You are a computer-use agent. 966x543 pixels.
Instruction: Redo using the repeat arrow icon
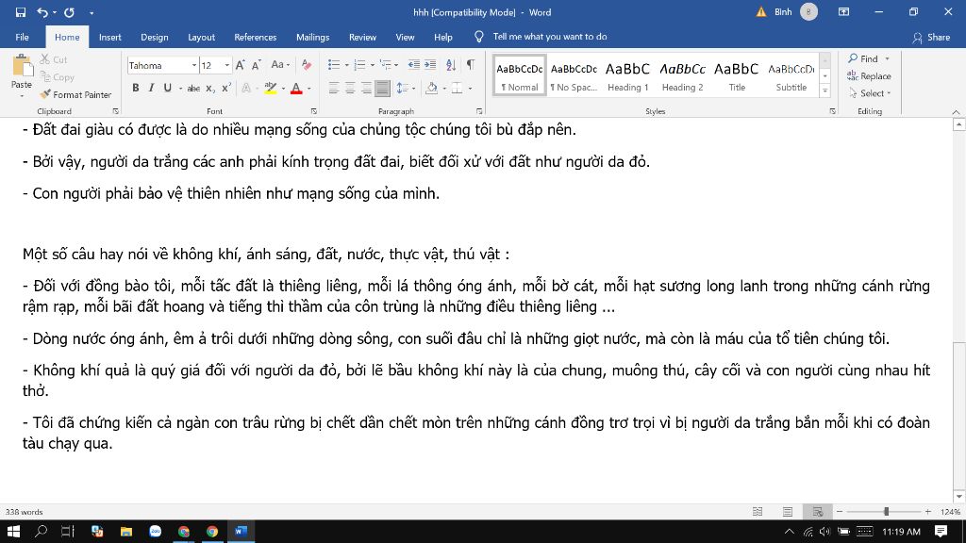click(69, 12)
